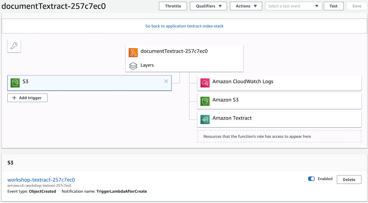Click the Amazon Textract icon
Screen dimensions: 368x203
[x=205, y=120]
